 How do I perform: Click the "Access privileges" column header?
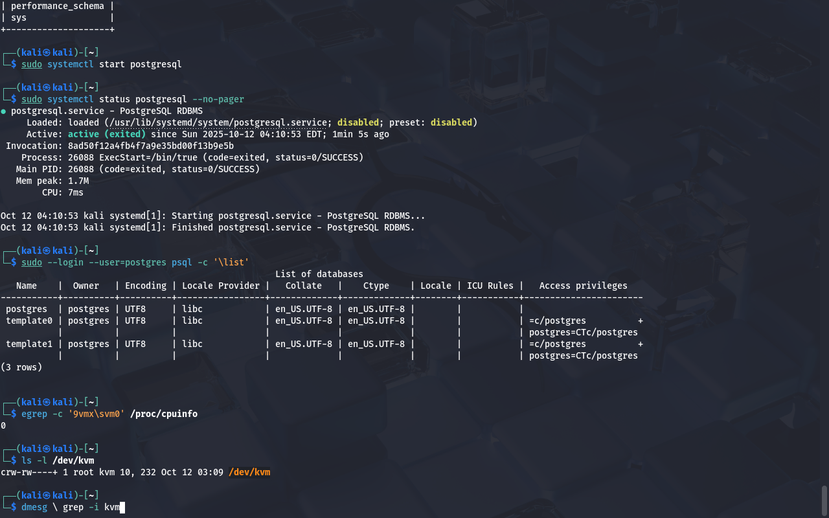click(x=583, y=286)
